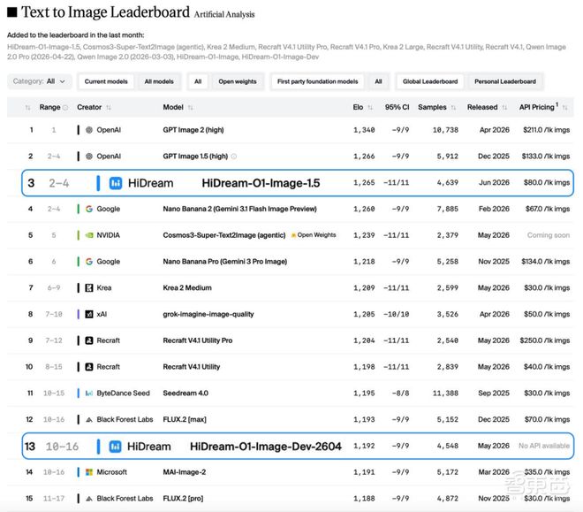Click the Recraft logo in V4.1 Utility Pro row
583x512 pixels.
tap(89, 340)
